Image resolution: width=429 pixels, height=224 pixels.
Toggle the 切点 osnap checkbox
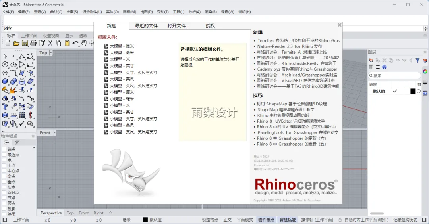(x=4, y=187)
